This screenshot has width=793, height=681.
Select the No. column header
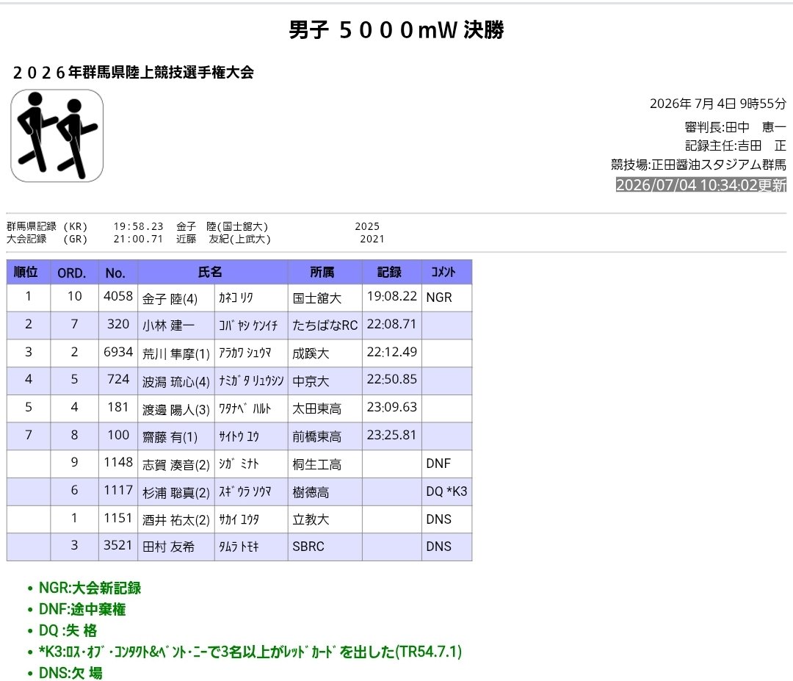click(x=117, y=273)
